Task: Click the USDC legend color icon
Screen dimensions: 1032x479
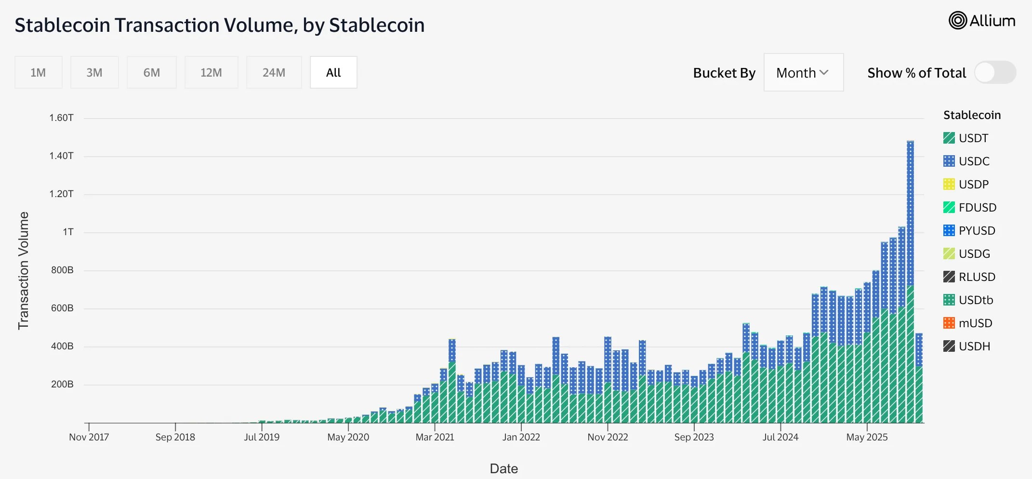Action: 948,161
